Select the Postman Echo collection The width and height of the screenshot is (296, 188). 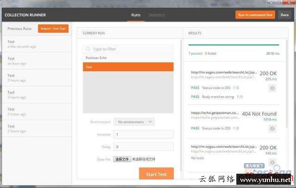[x=128, y=58]
